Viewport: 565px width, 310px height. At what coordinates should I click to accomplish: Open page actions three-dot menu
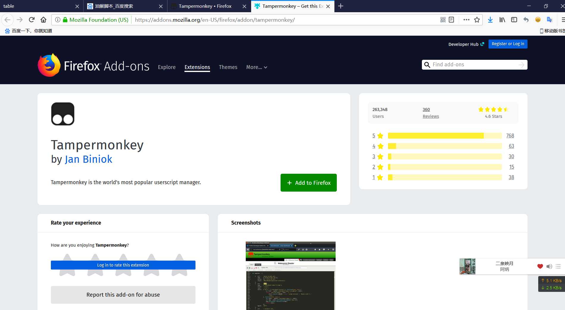[466, 20]
